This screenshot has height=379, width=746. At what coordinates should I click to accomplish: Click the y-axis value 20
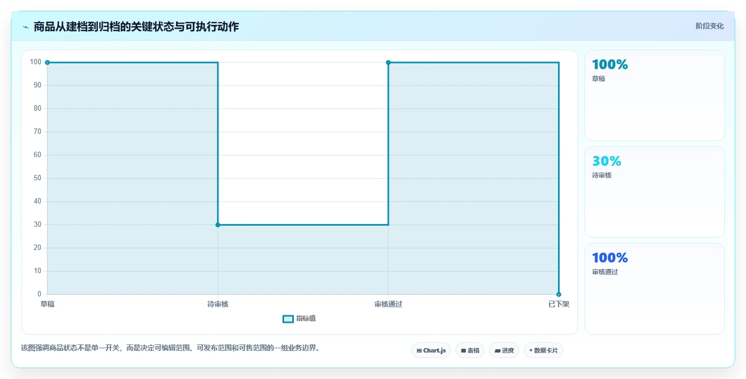pos(38,248)
